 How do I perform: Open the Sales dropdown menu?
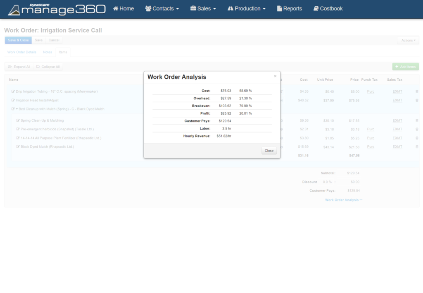point(203,8)
